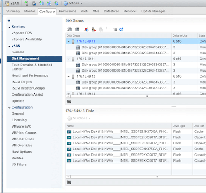Image resolution: width=206 pixels, height=193 pixels.
Task: Open the Networks tab
Action: pyautogui.click(x=130, y=11)
